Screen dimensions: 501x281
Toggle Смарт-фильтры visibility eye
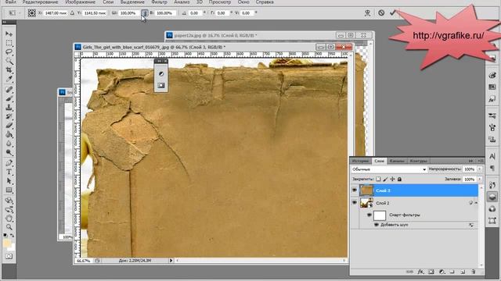[x=369, y=215]
